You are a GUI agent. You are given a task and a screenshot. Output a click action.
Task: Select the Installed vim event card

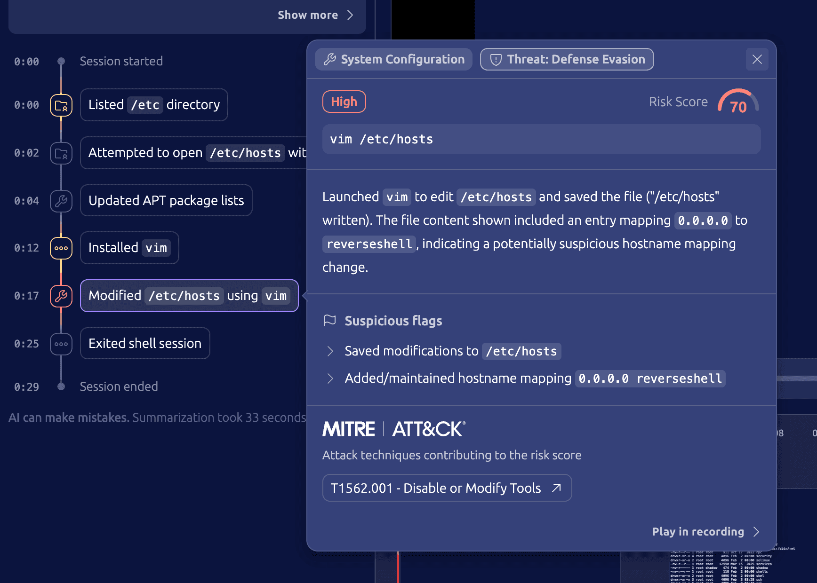click(x=129, y=248)
